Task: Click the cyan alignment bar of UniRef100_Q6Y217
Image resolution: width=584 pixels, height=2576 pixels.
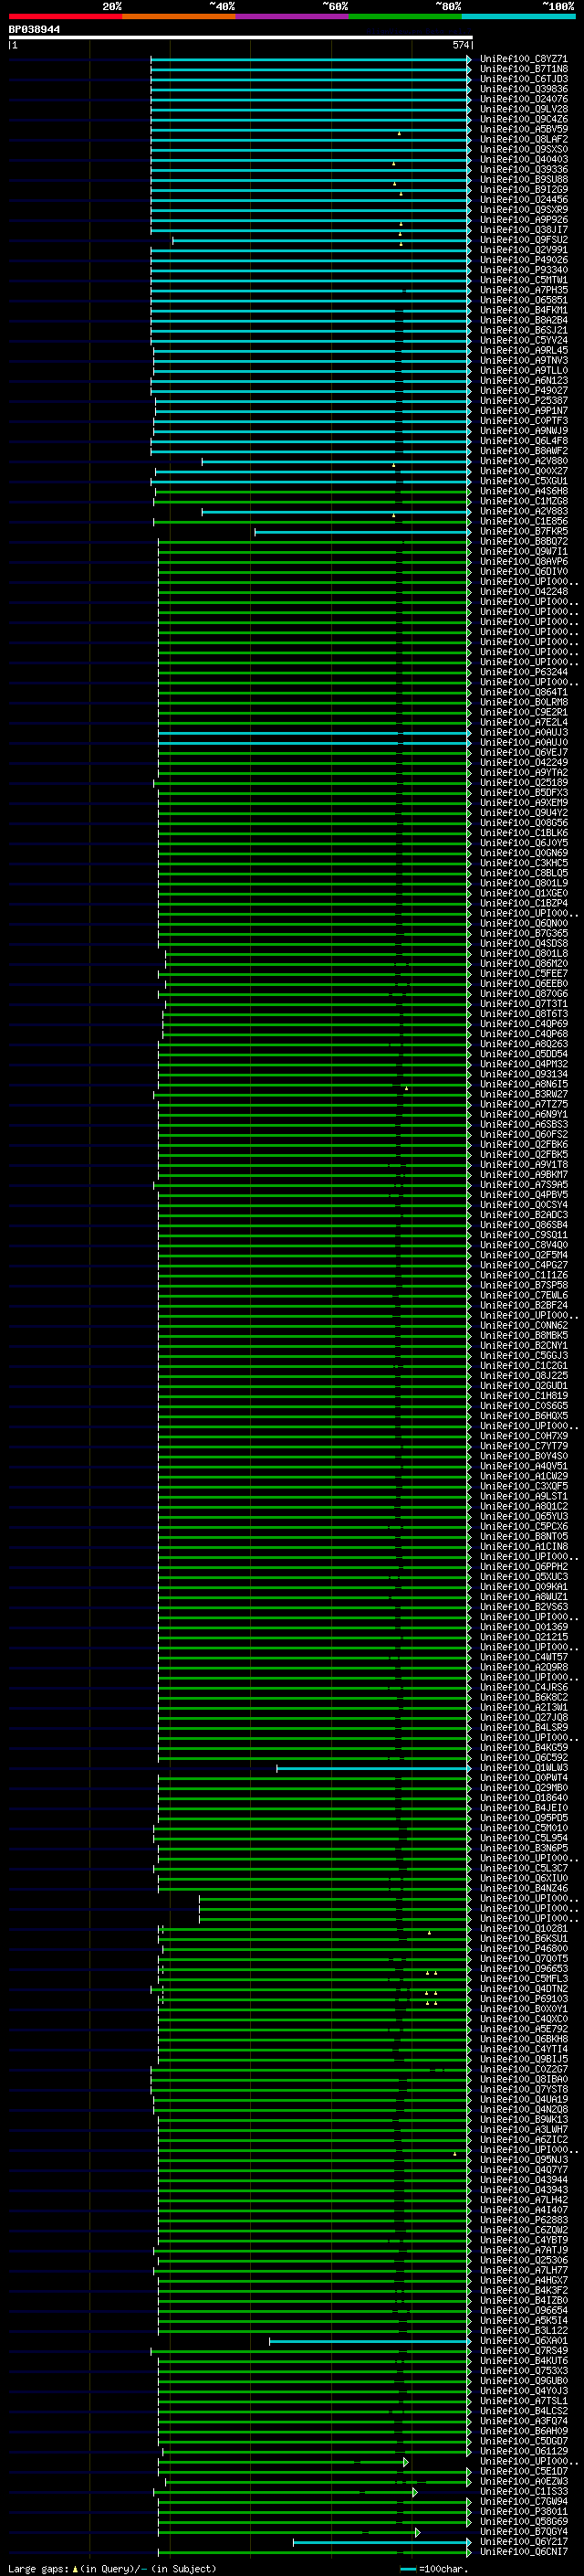Action: (381, 2541)
